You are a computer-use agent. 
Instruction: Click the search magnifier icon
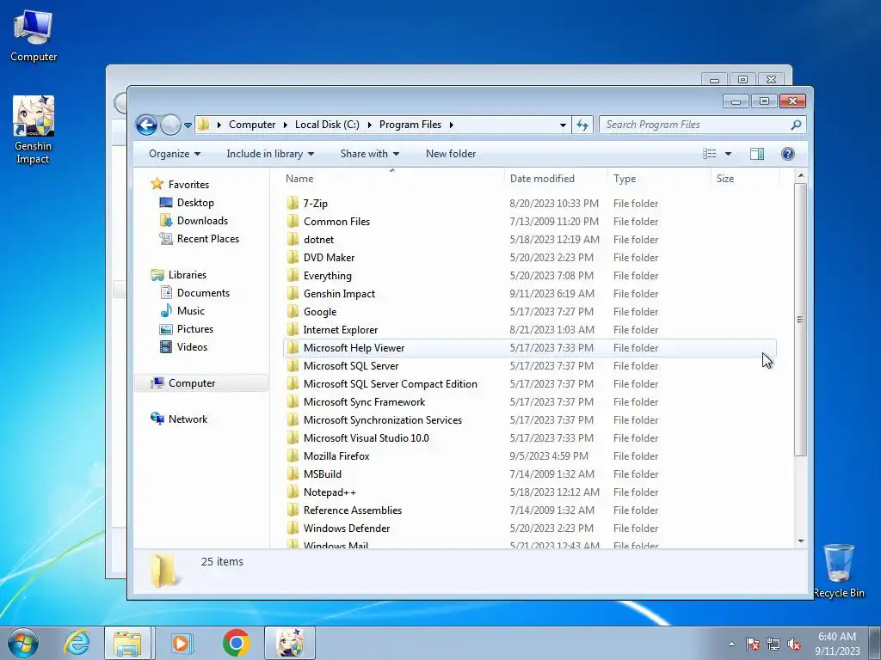pyautogui.click(x=796, y=125)
